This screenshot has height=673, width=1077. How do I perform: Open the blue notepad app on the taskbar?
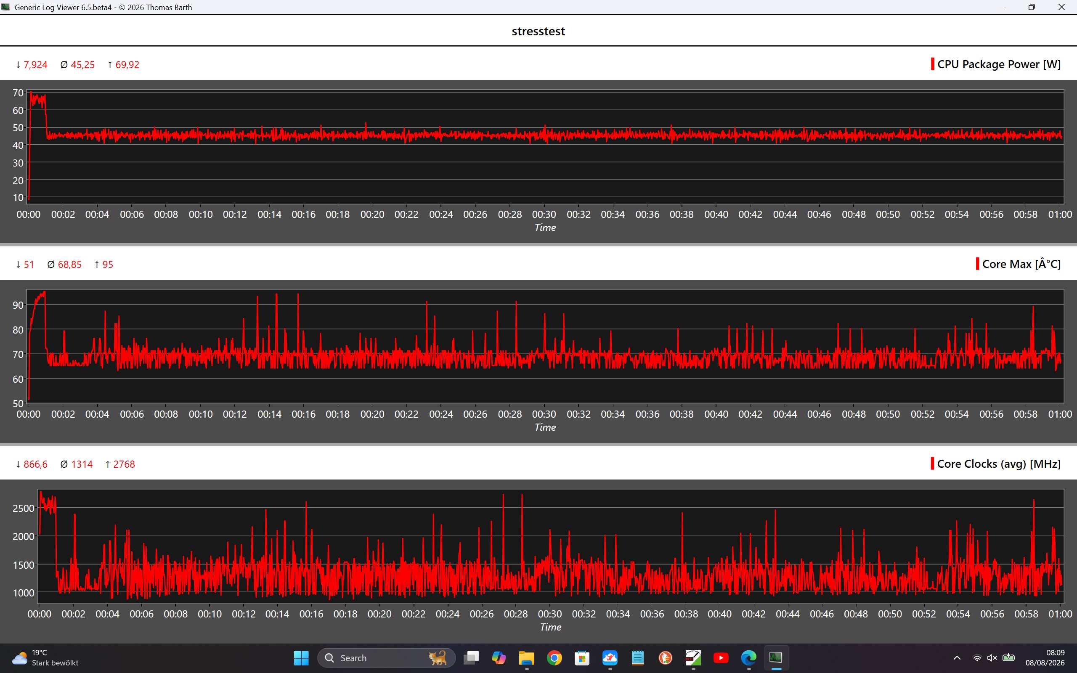(x=638, y=657)
